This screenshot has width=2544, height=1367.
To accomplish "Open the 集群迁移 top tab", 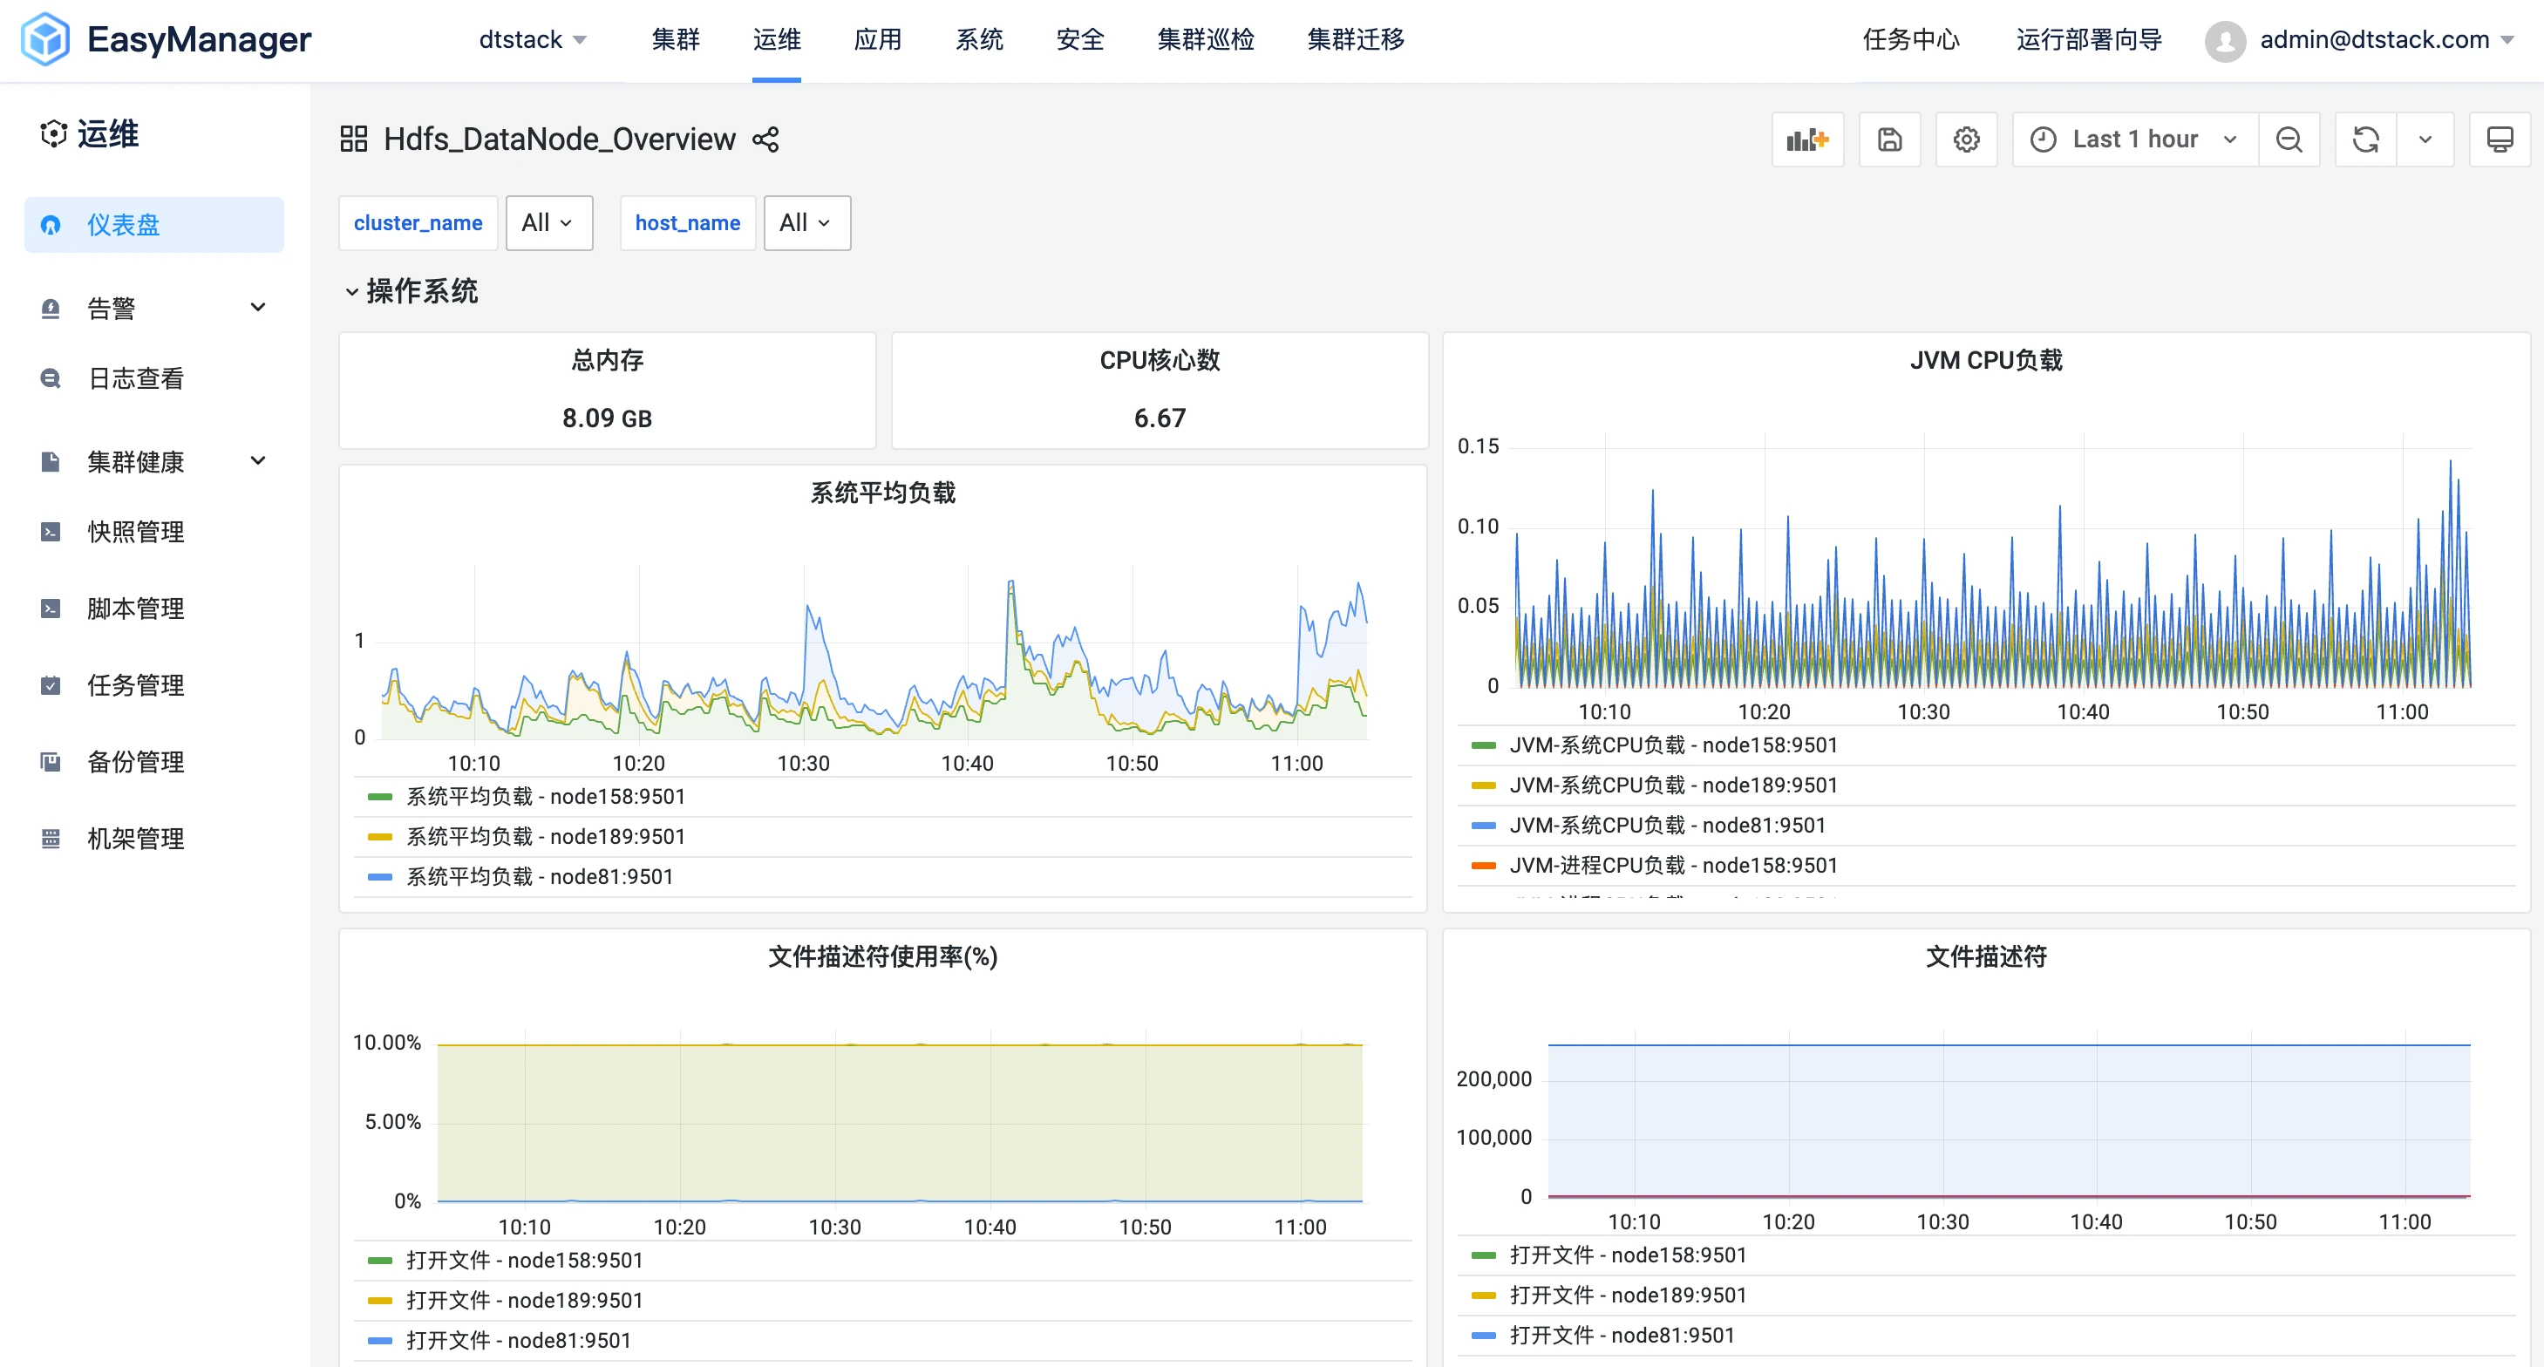I will (1356, 40).
